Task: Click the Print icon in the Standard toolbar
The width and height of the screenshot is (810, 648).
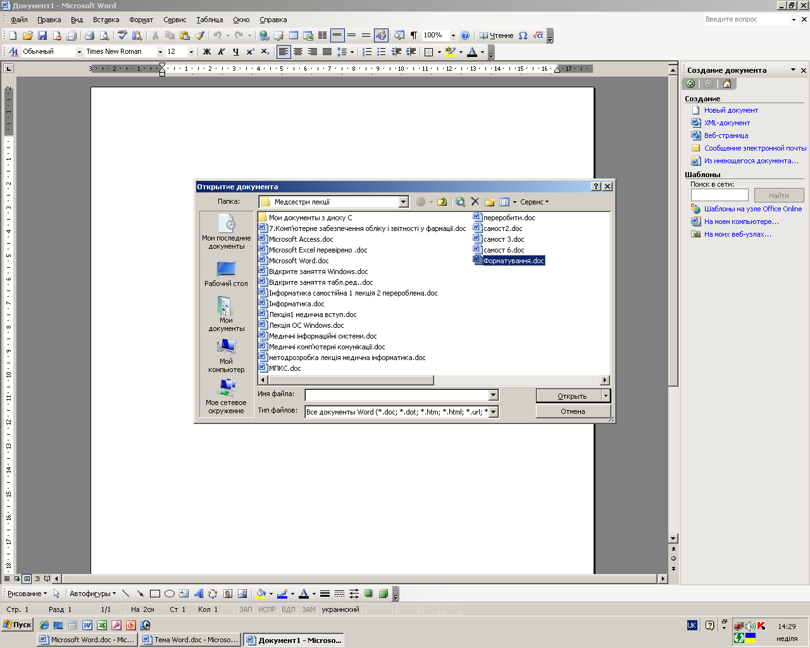Action: point(89,35)
